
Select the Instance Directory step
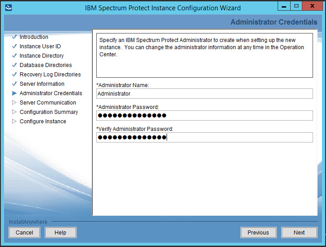pyautogui.click(x=42, y=56)
